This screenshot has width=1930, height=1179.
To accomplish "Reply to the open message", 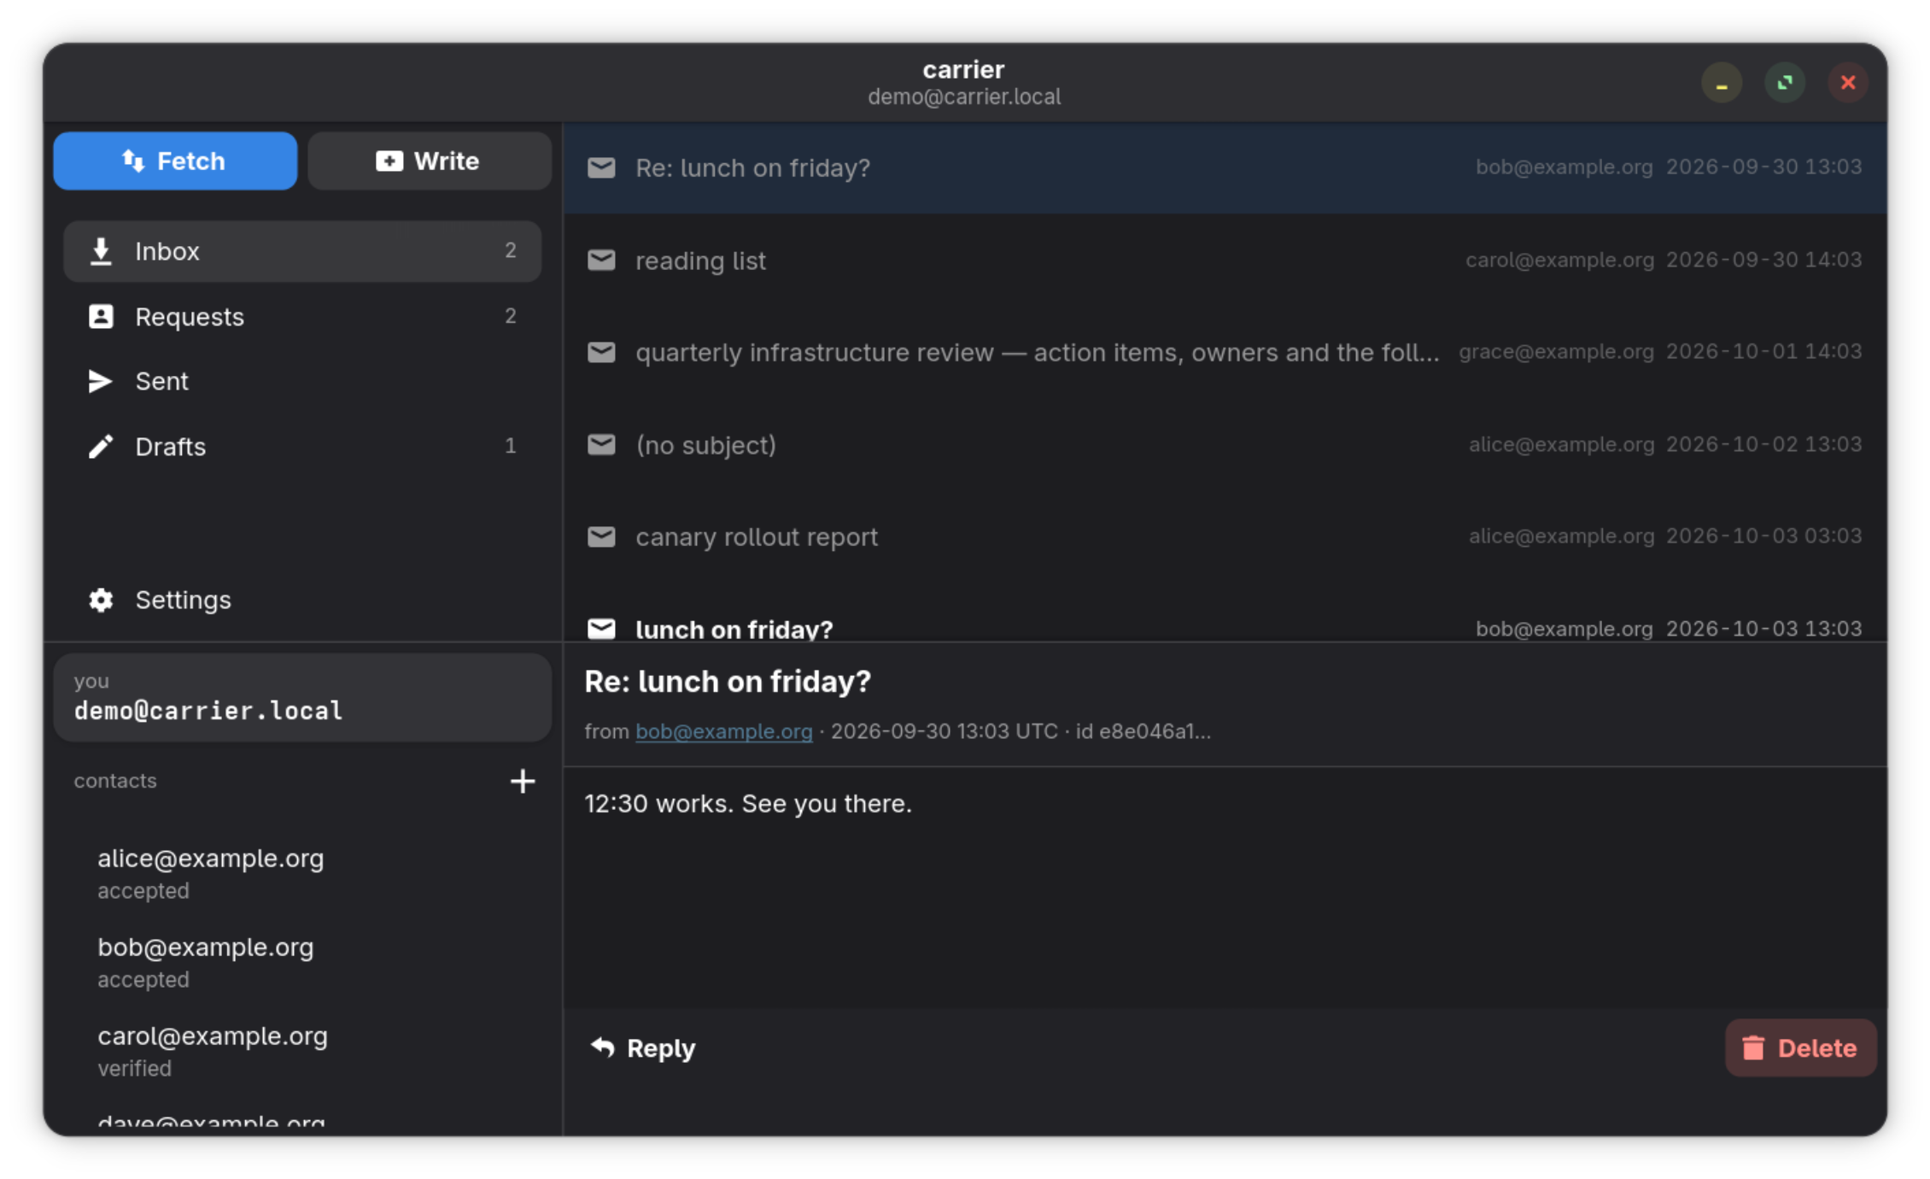I will coord(643,1048).
